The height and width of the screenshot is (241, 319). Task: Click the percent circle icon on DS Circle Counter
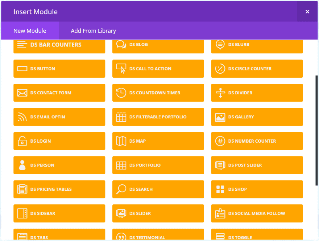(220, 69)
